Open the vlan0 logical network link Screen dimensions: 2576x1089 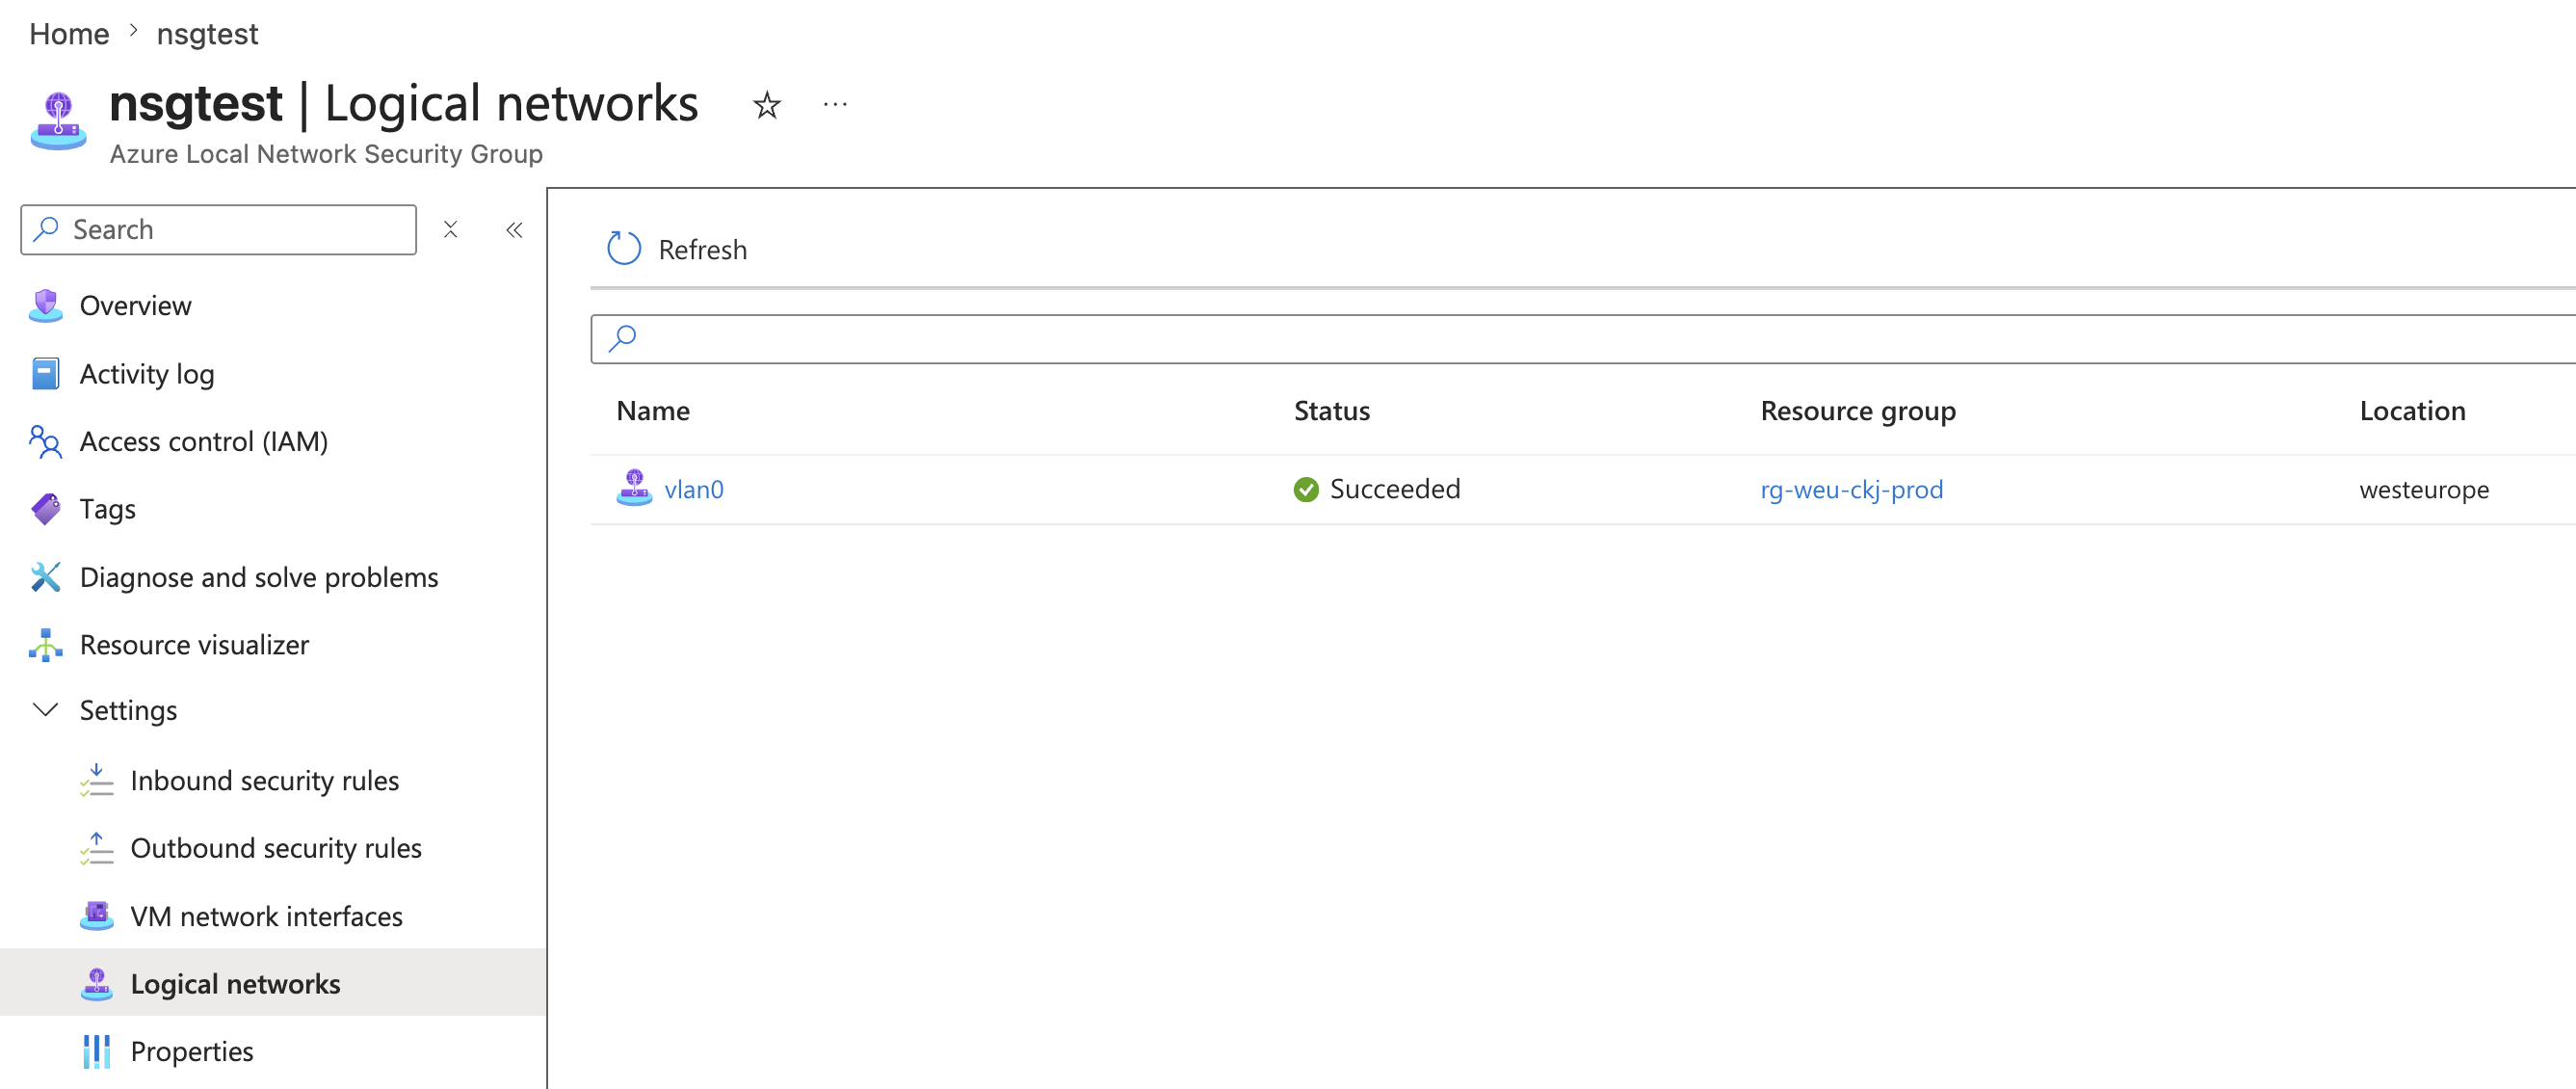(x=694, y=489)
